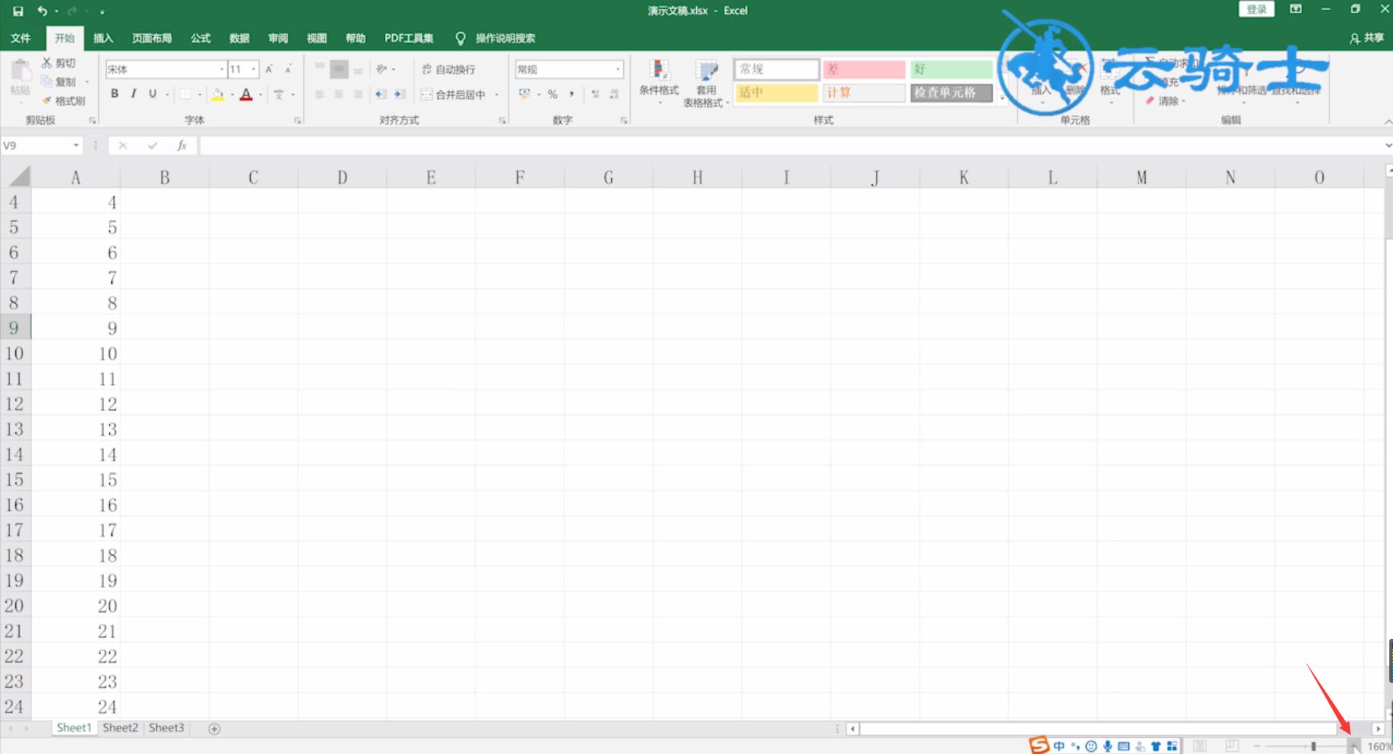This screenshot has height=754, width=1393.
Task: Toggle Underline formatting
Action: click(152, 93)
